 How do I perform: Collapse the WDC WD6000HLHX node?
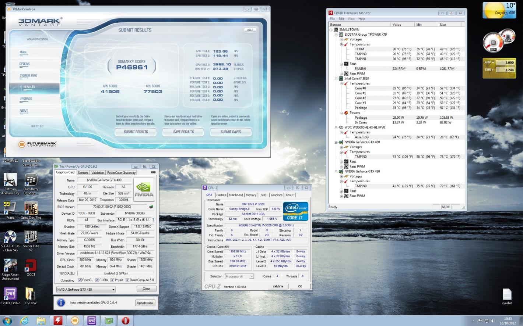pos(336,128)
